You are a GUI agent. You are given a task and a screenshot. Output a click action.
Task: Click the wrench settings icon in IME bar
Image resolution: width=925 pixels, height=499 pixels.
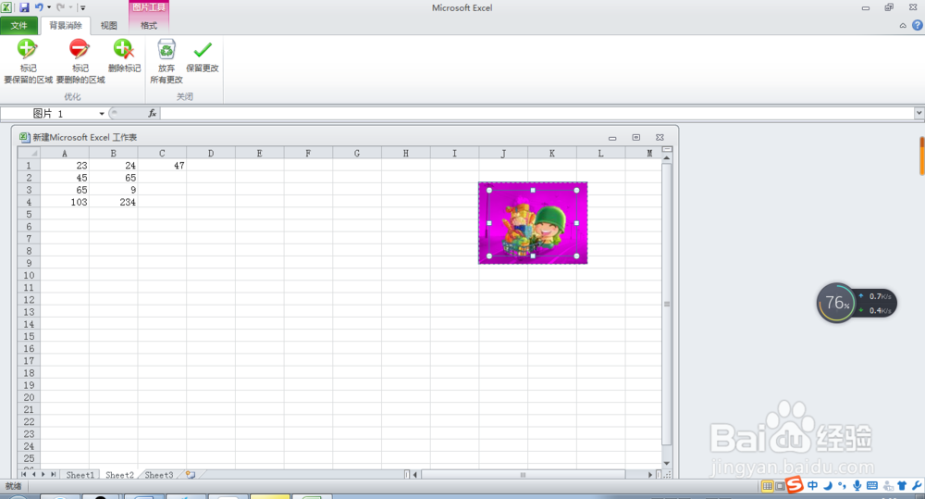(x=917, y=485)
